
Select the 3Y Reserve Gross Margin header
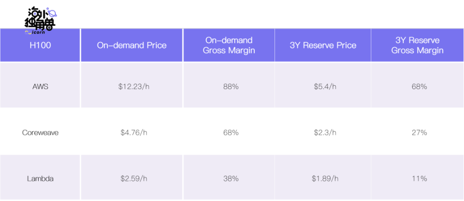click(x=417, y=46)
